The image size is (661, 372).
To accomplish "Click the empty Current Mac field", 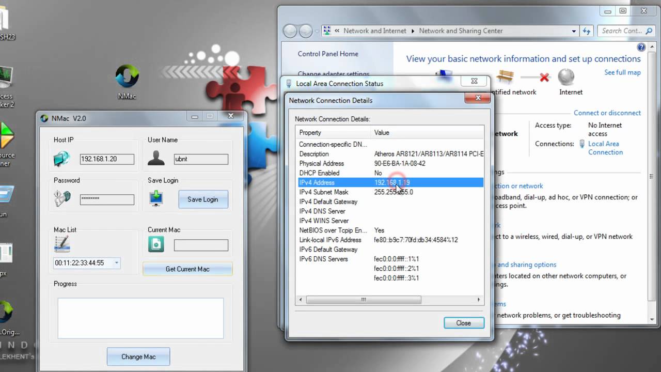I will (x=201, y=245).
